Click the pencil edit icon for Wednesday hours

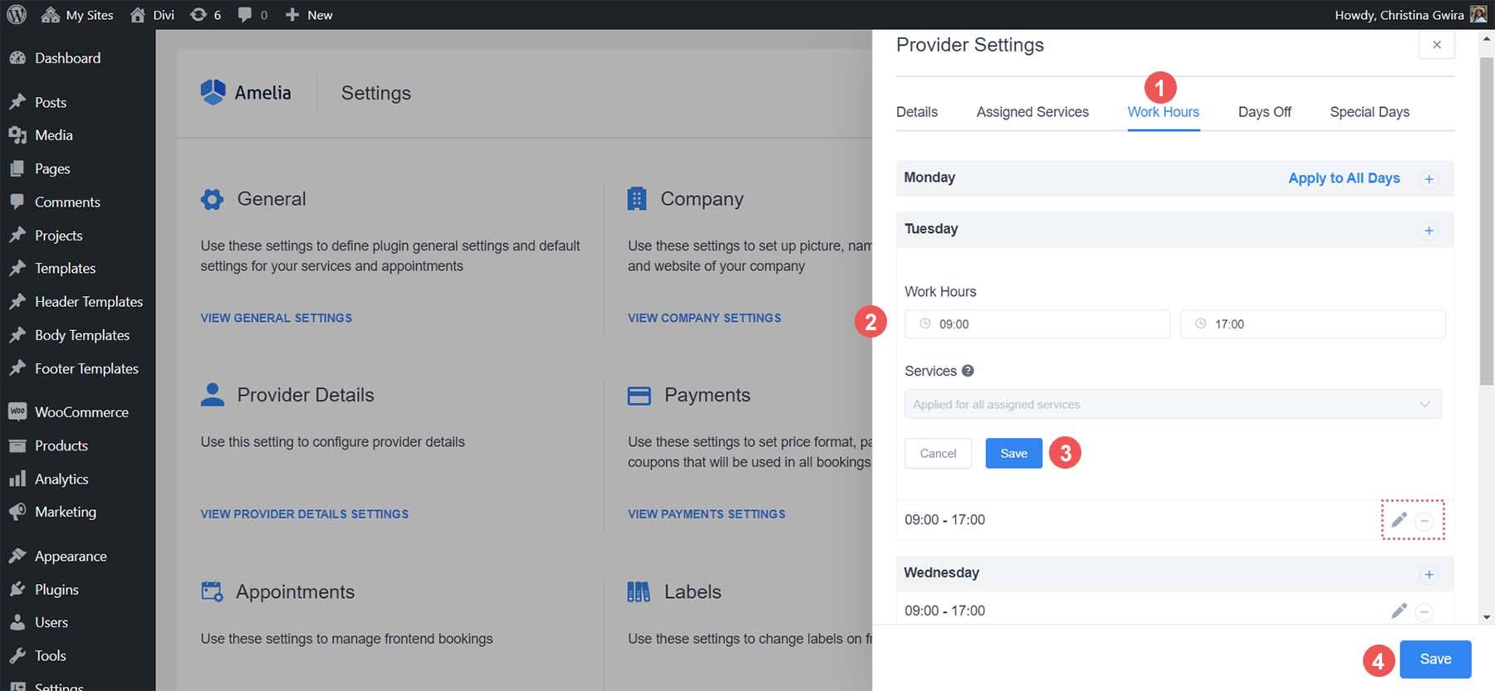point(1399,611)
